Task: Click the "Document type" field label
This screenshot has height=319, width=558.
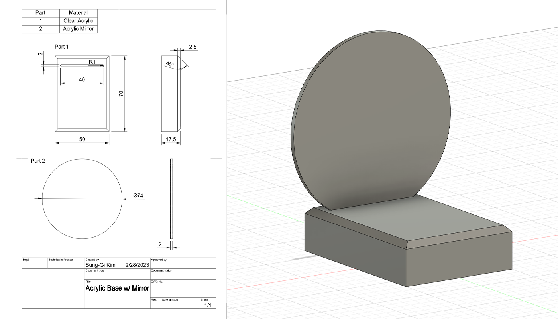Action: coord(94,270)
